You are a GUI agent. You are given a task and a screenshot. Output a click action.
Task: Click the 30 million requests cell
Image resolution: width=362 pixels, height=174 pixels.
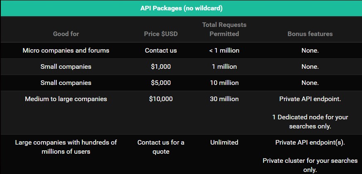tap(224, 99)
